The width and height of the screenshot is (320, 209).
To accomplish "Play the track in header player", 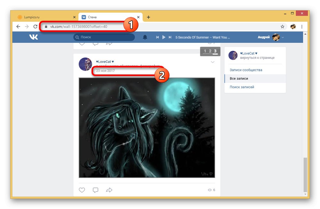I will point(164,37).
